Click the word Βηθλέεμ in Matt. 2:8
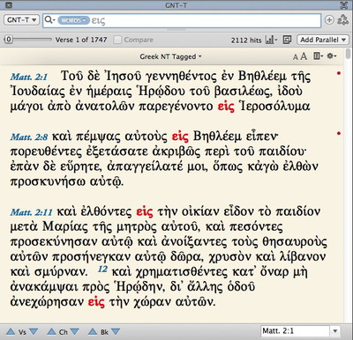This screenshot has width=353, height=340. (217, 137)
